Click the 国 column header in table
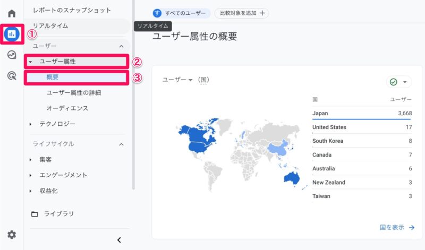This screenshot has height=250, width=425. 315,99
